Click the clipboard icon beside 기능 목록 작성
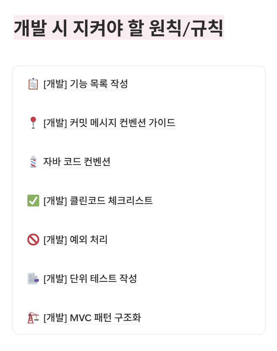 click(x=33, y=84)
